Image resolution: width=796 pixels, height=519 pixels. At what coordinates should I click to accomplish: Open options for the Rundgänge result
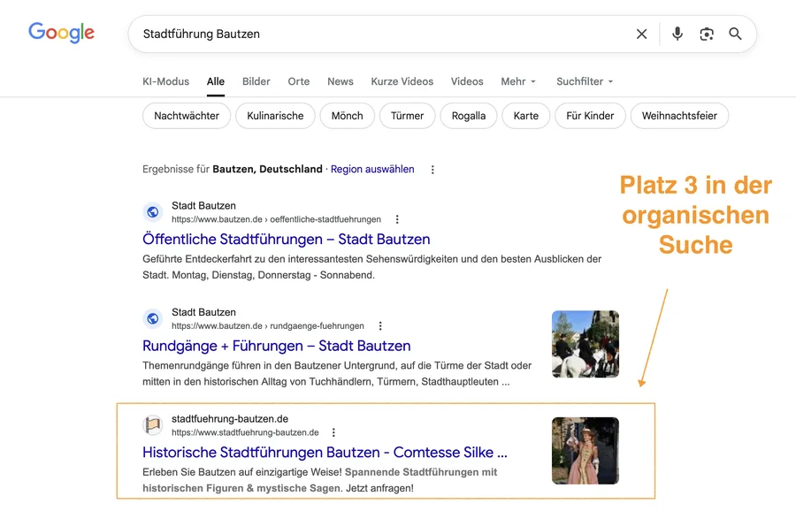pyautogui.click(x=379, y=324)
